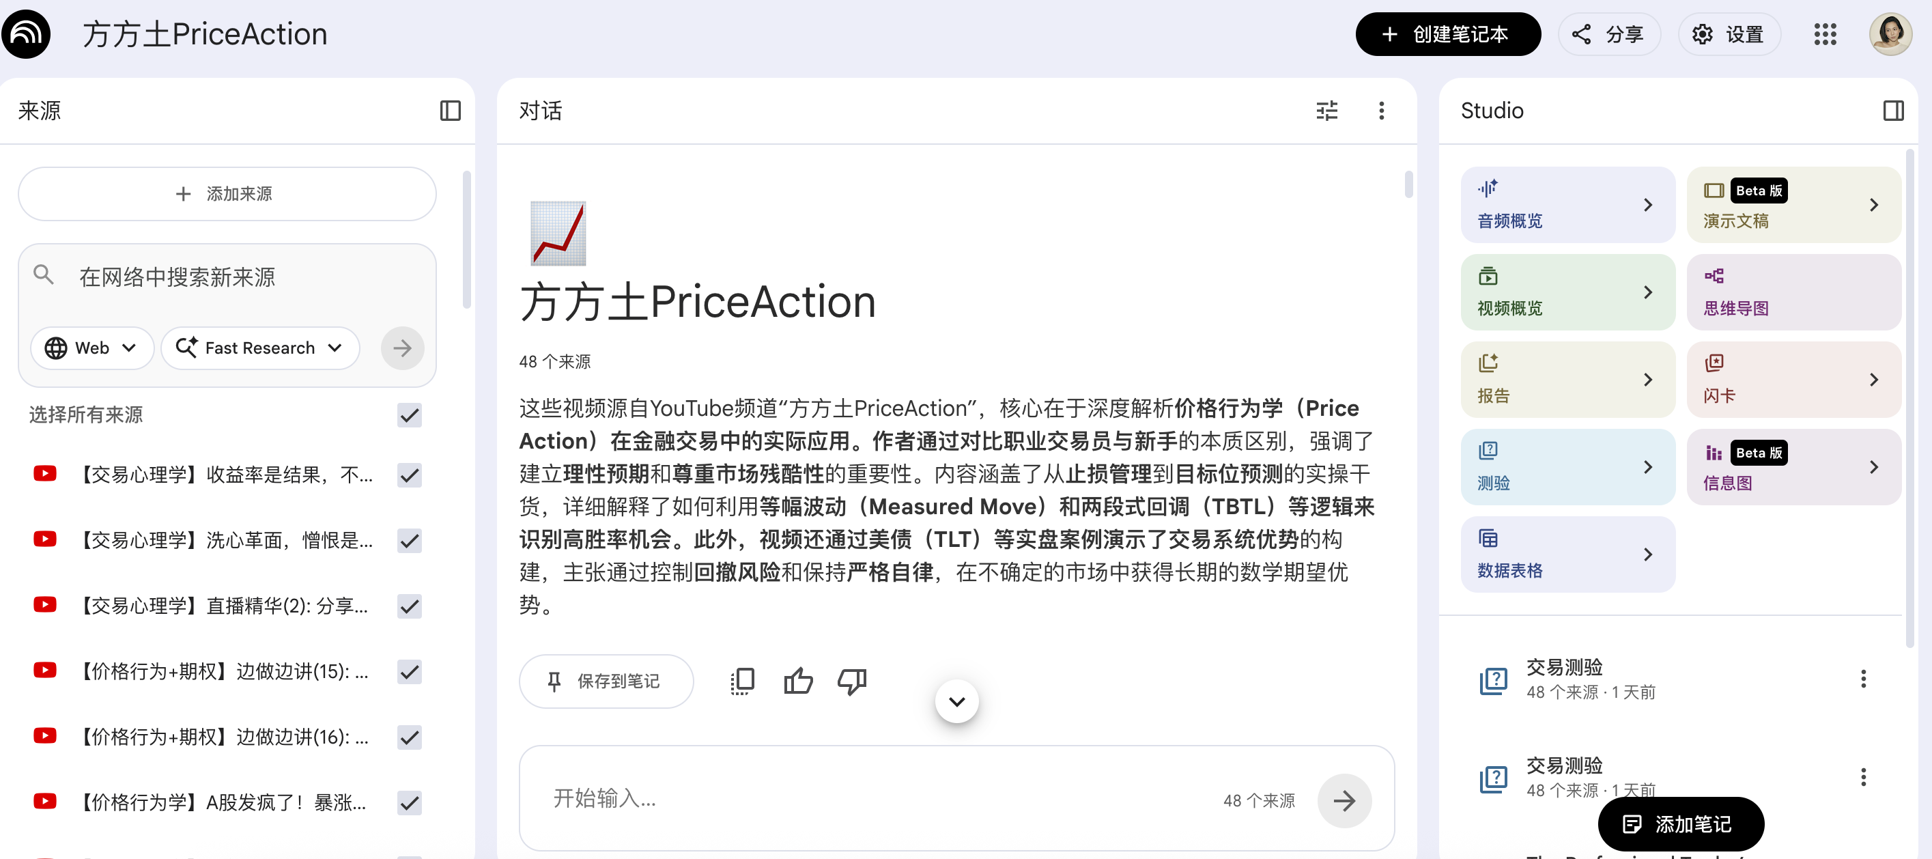
Task: Open the 音频概览 Studio tile
Action: 1567,205
